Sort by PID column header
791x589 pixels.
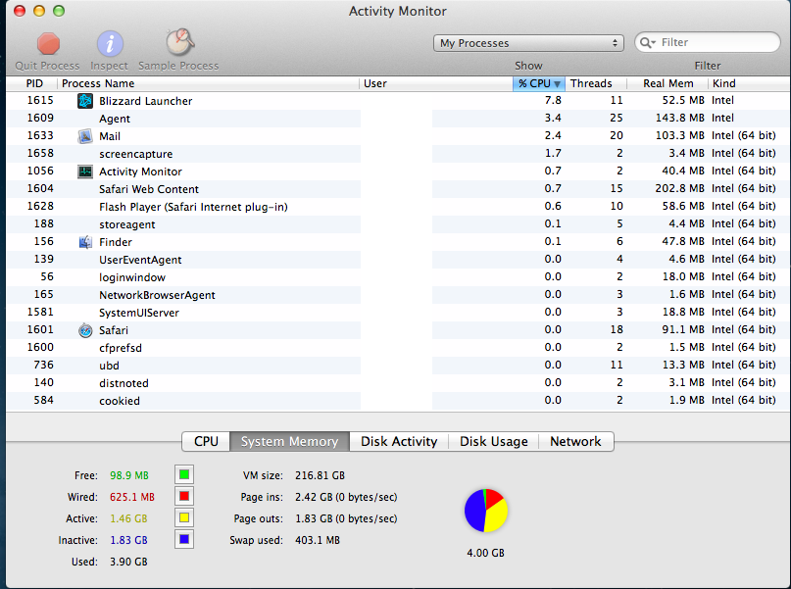click(x=32, y=83)
